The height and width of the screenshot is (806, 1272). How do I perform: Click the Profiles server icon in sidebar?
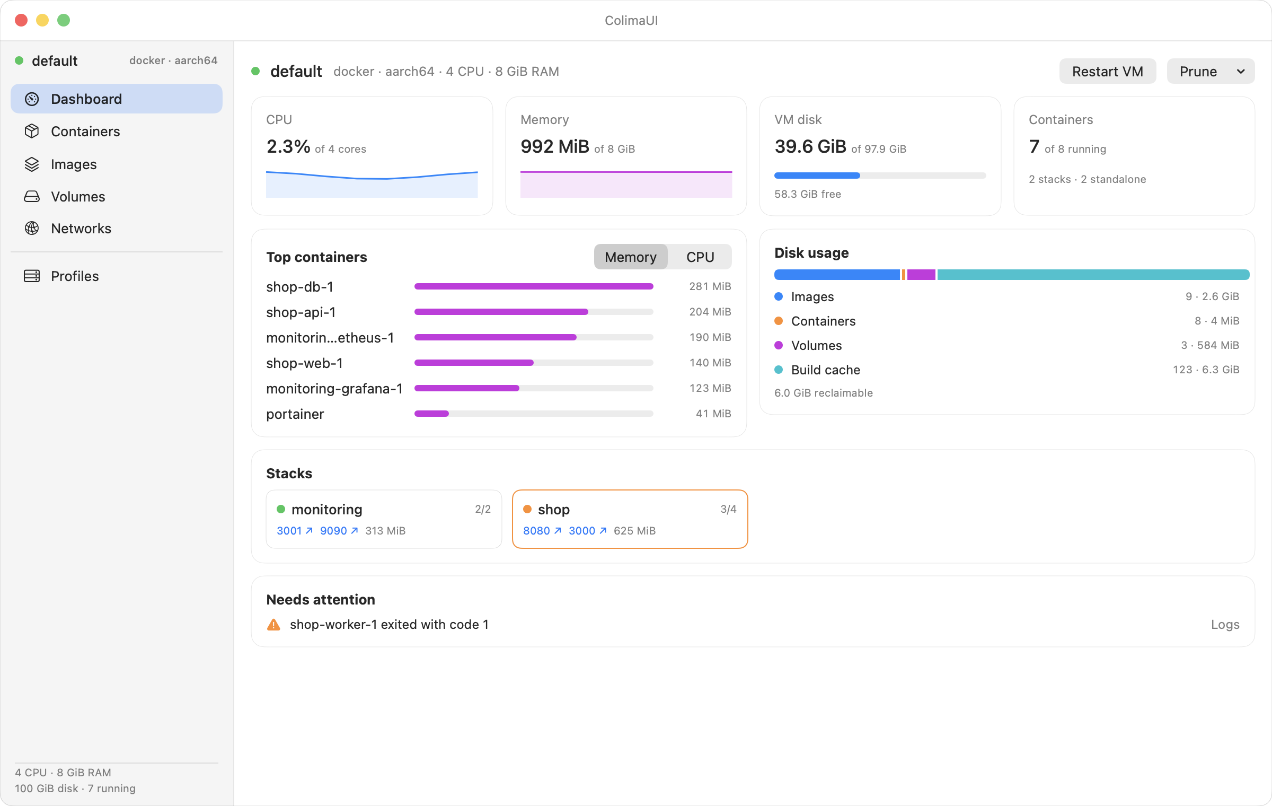[x=32, y=276]
